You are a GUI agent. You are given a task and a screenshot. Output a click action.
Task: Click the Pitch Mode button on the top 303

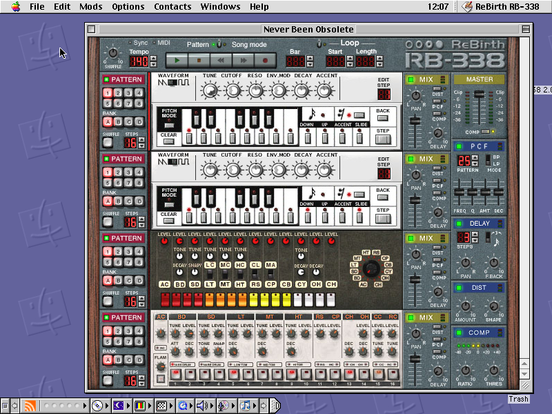[x=169, y=126]
